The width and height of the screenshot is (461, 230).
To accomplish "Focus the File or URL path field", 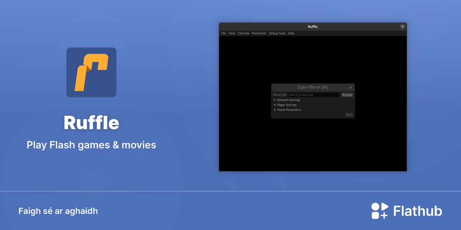I will coord(314,95).
